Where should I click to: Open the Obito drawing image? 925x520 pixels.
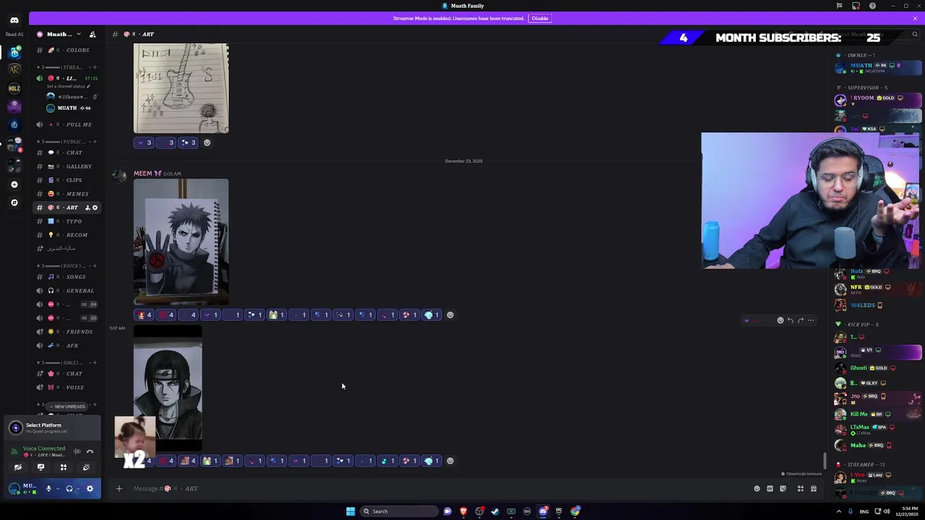click(x=181, y=242)
